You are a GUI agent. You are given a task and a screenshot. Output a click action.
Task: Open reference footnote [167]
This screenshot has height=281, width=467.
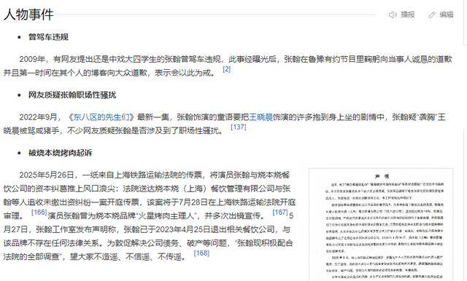pyautogui.click(x=280, y=212)
